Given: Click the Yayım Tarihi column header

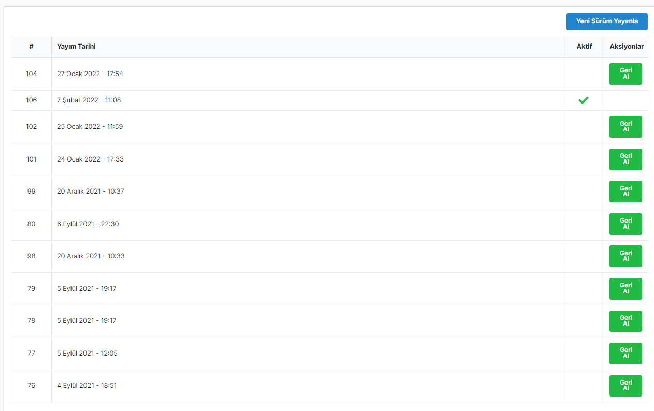Looking at the screenshot, I should 76,47.
